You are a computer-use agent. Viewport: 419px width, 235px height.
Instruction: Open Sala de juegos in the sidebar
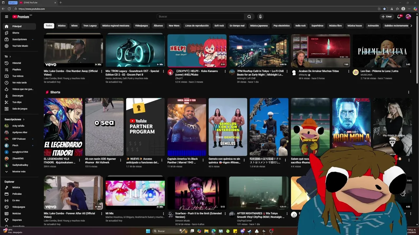pos(20,109)
